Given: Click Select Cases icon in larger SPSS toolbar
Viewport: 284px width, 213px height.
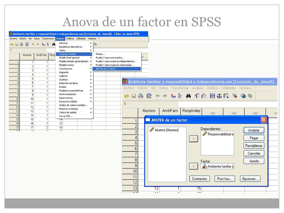Looking at the screenshot, I should 226,96.
